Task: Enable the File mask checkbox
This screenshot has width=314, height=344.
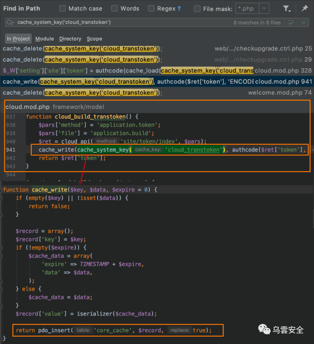Action: [x=197, y=9]
